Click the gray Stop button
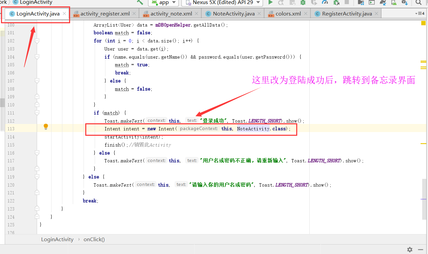The image size is (428, 254). (x=347, y=2)
